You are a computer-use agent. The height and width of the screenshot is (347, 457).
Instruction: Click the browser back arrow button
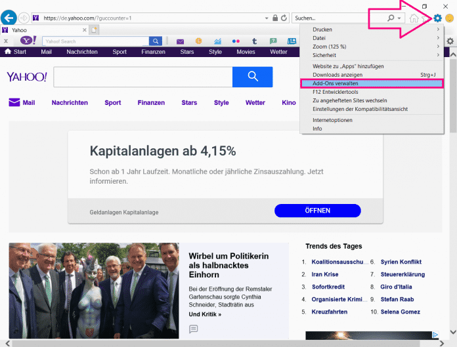pos(9,18)
